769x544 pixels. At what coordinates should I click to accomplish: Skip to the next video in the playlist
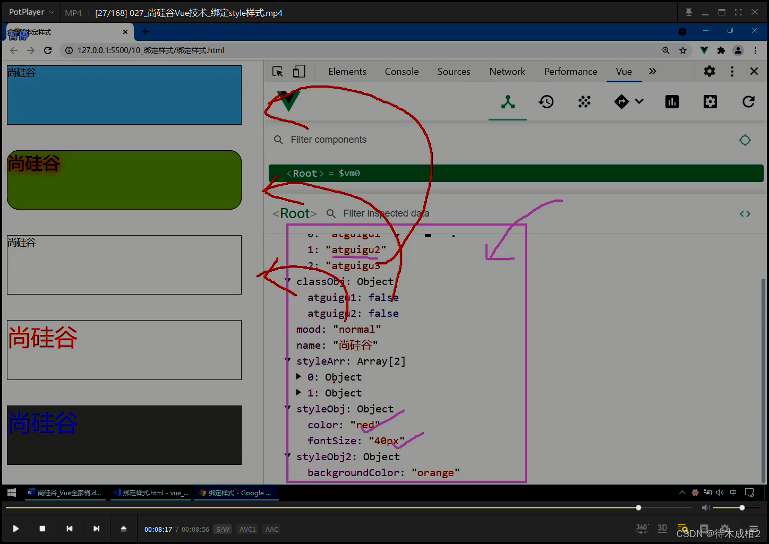coord(96,529)
